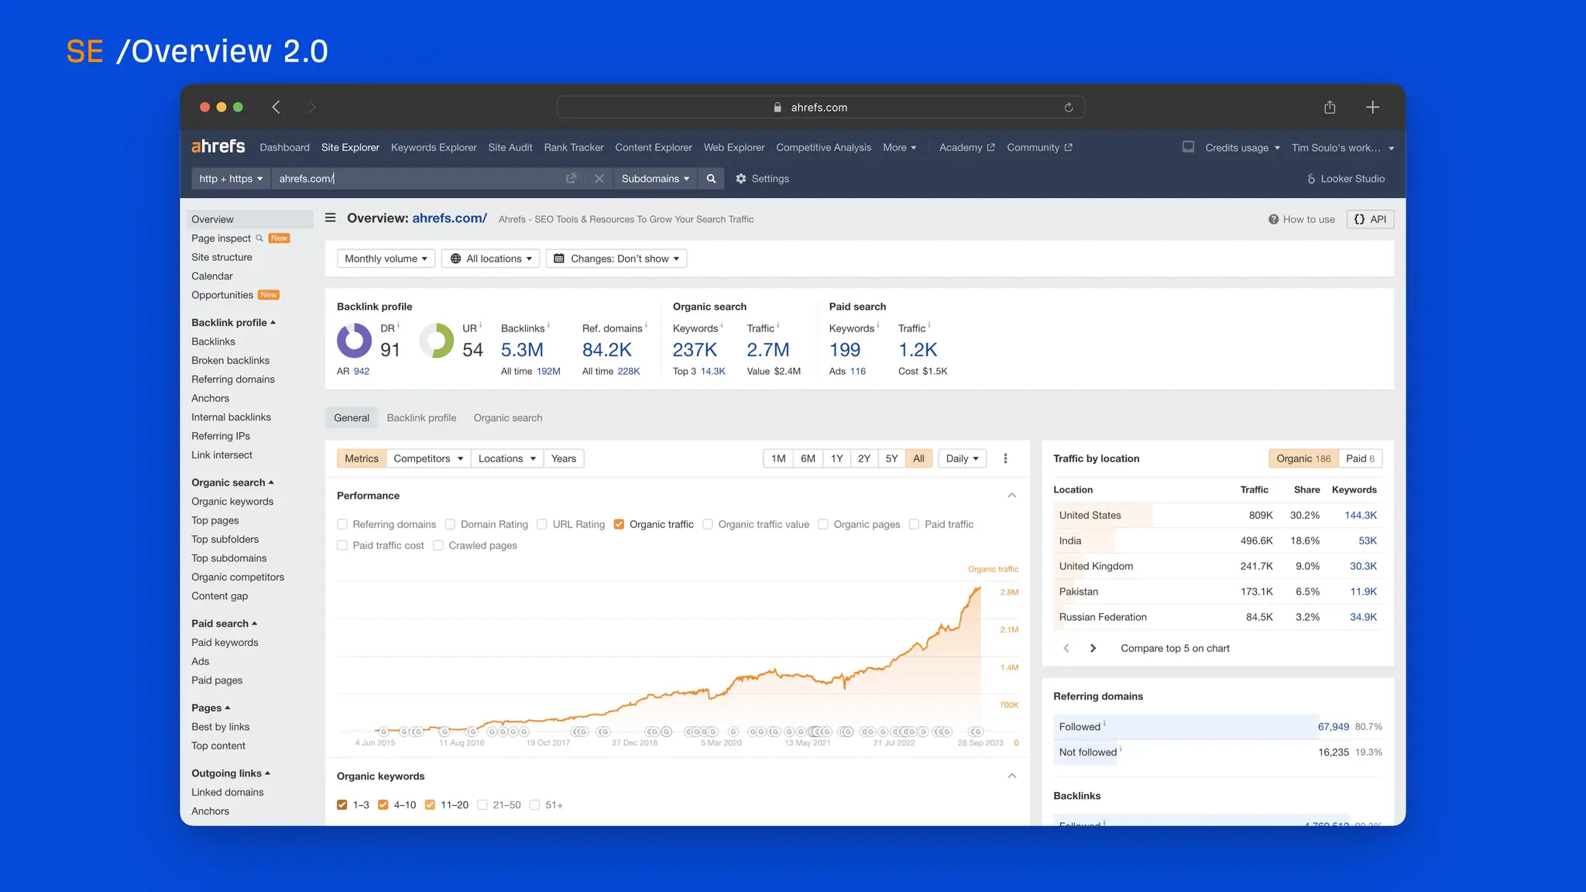Image resolution: width=1586 pixels, height=892 pixels.
Task: Open the Changes: Don't show dropdown
Action: [616, 259]
